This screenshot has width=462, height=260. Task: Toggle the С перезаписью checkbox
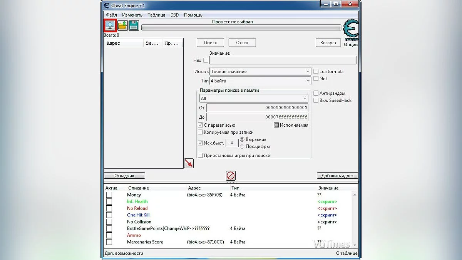pos(200,125)
